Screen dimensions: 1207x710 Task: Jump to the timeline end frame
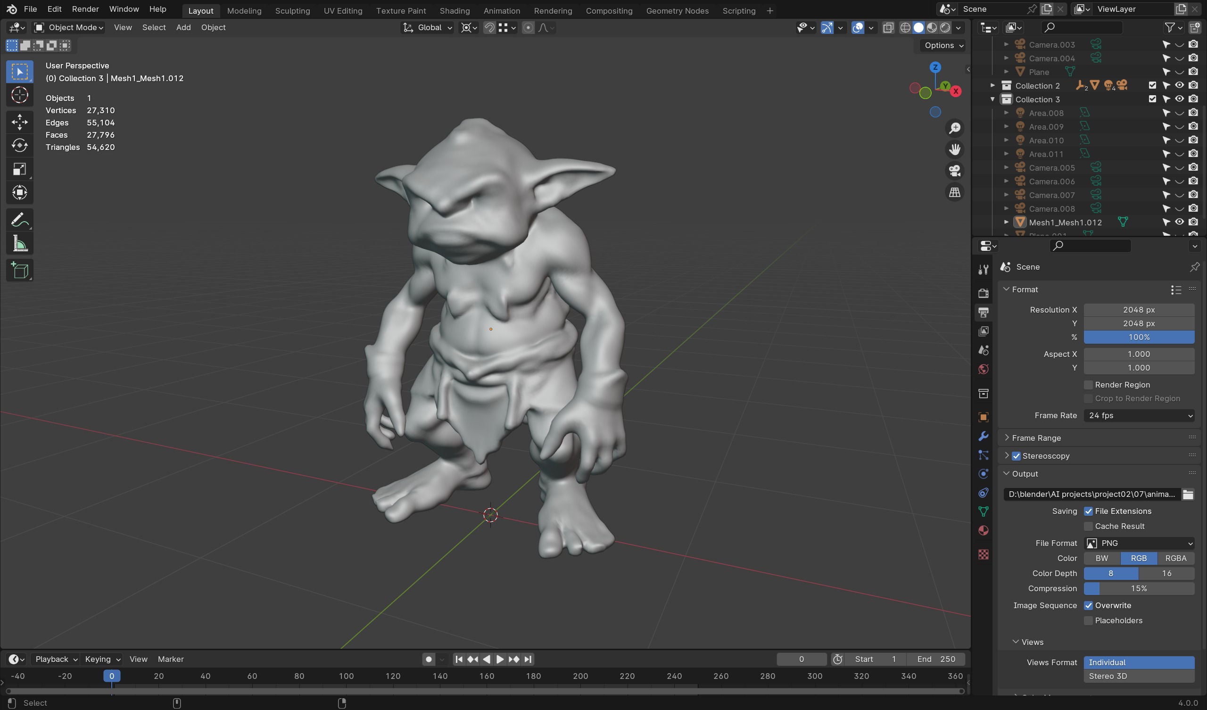(528, 659)
